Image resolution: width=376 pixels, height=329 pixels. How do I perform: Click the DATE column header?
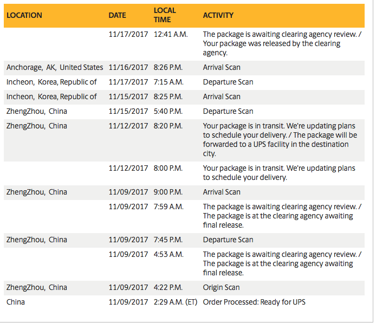tap(118, 15)
